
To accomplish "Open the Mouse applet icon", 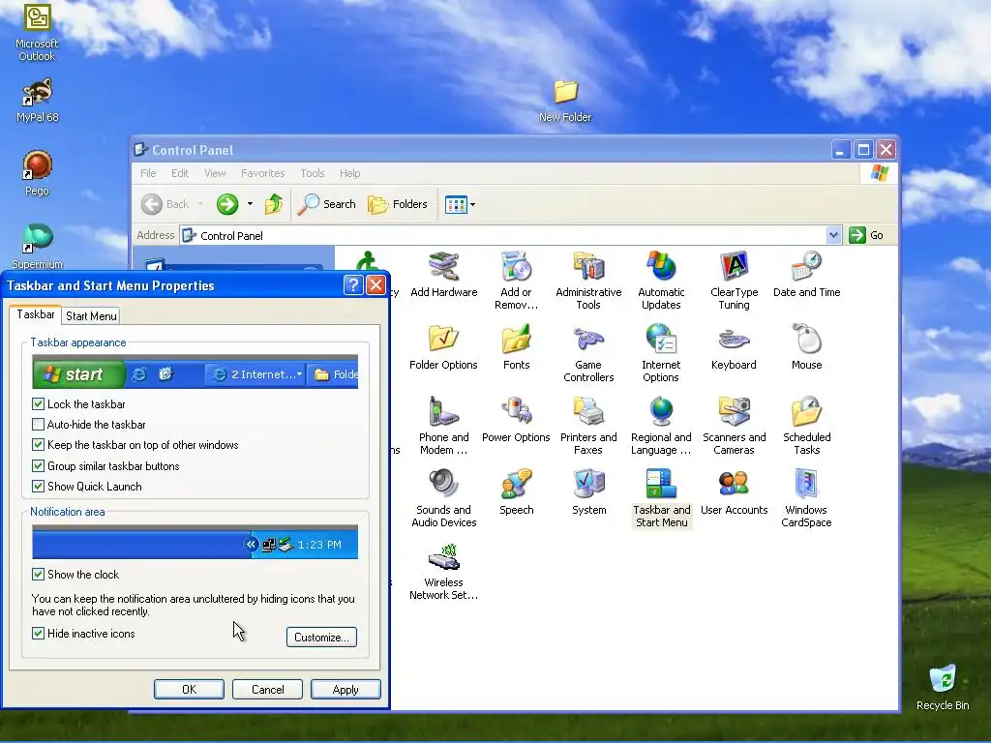I will (806, 347).
